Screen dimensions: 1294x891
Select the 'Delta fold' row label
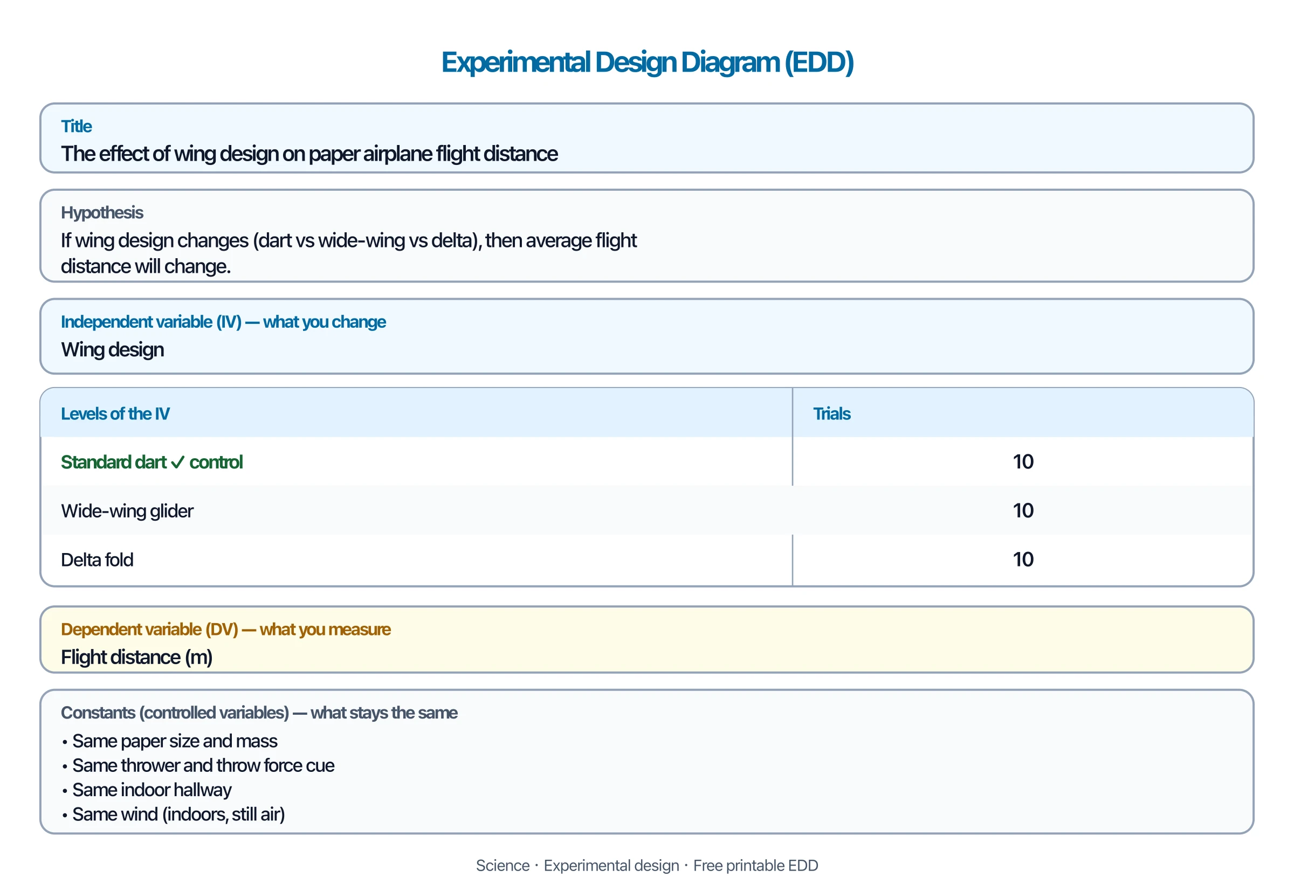pyautogui.click(x=97, y=560)
